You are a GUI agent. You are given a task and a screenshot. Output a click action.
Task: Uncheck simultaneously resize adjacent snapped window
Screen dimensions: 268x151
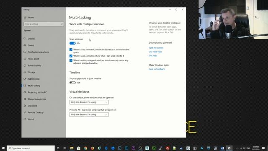click(x=71, y=60)
